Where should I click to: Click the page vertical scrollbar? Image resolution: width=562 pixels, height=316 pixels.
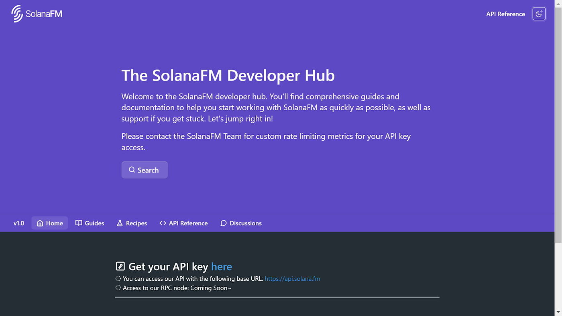[x=558, y=124]
